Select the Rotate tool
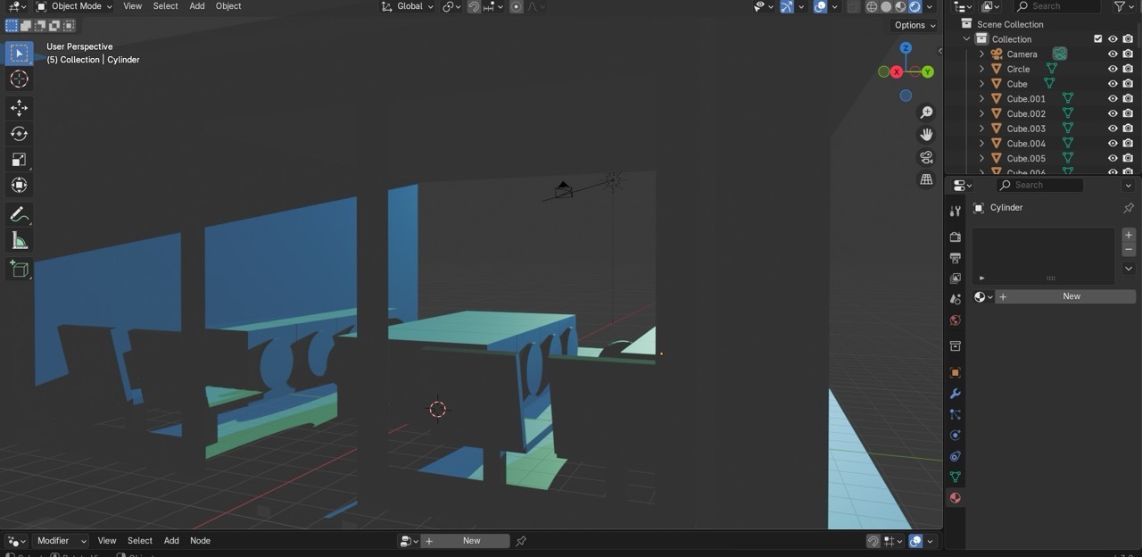The width and height of the screenshot is (1142, 557). pos(19,133)
